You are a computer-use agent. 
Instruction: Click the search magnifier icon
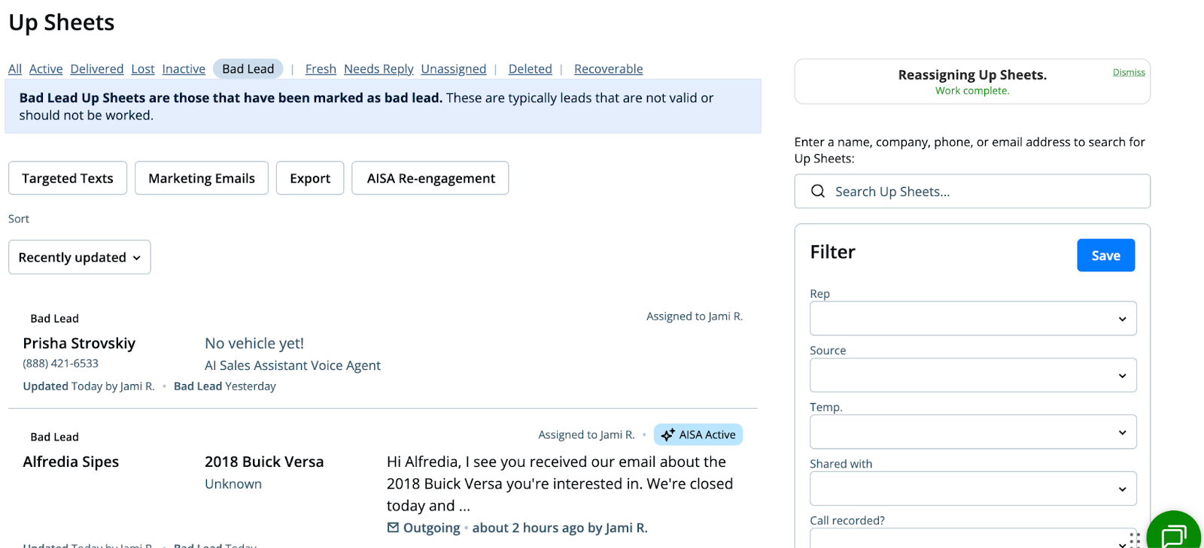pyautogui.click(x=818, y=192)
